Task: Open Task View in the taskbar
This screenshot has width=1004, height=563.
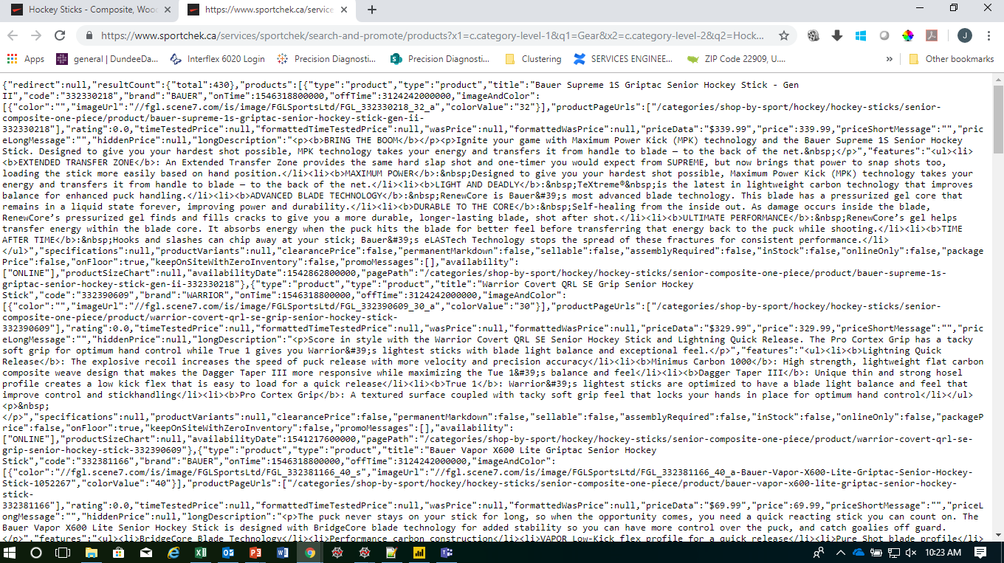Action: (63, 552)
